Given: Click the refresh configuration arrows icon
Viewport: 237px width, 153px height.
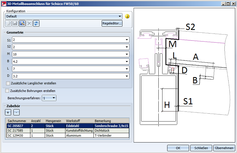Looking at the screenshot, I should (x=36, y=23).
